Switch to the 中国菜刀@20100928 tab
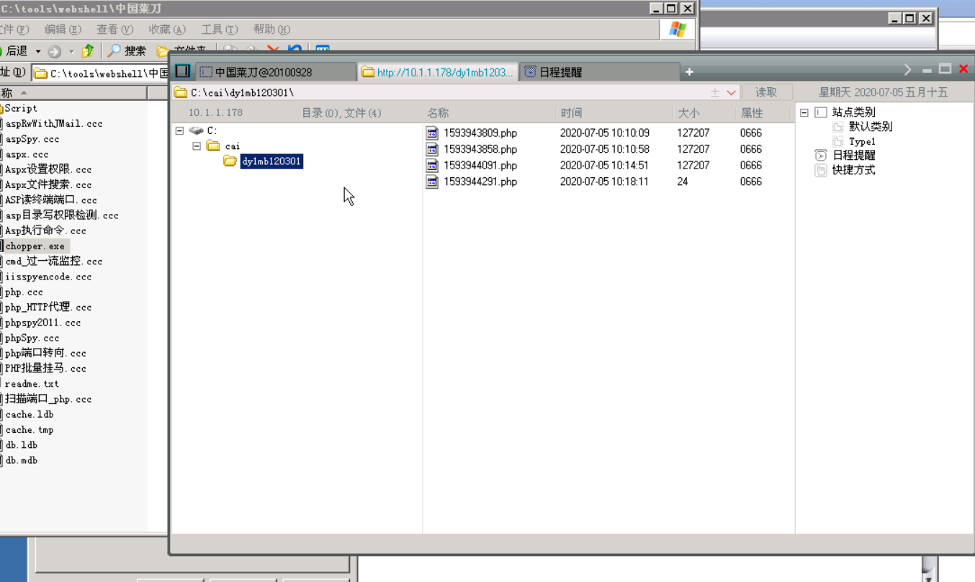The height and width of the screenshot is (582, 975). 276,72
